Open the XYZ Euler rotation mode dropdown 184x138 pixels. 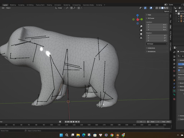click(157, 44)
